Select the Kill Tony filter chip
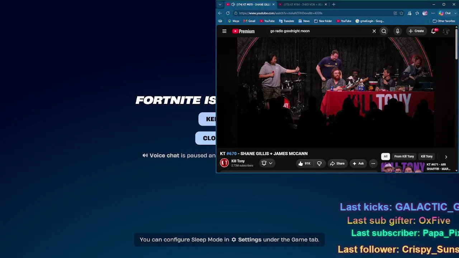This screenshot has width=459, height=258. 427,157
